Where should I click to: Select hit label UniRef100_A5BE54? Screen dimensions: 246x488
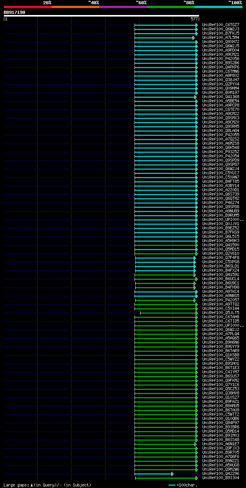click(x=221, y=101)
